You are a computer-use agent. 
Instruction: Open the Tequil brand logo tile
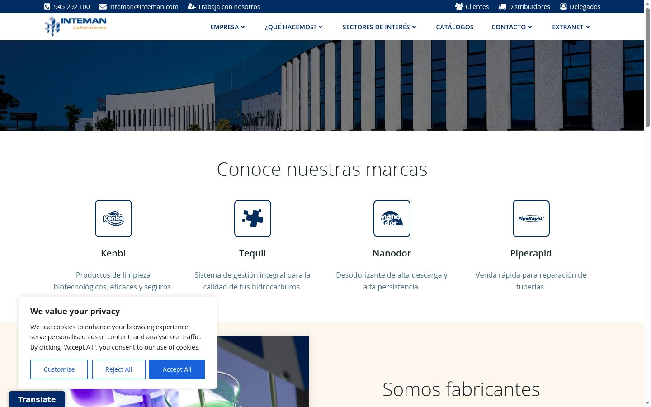[x=253, y=218]
